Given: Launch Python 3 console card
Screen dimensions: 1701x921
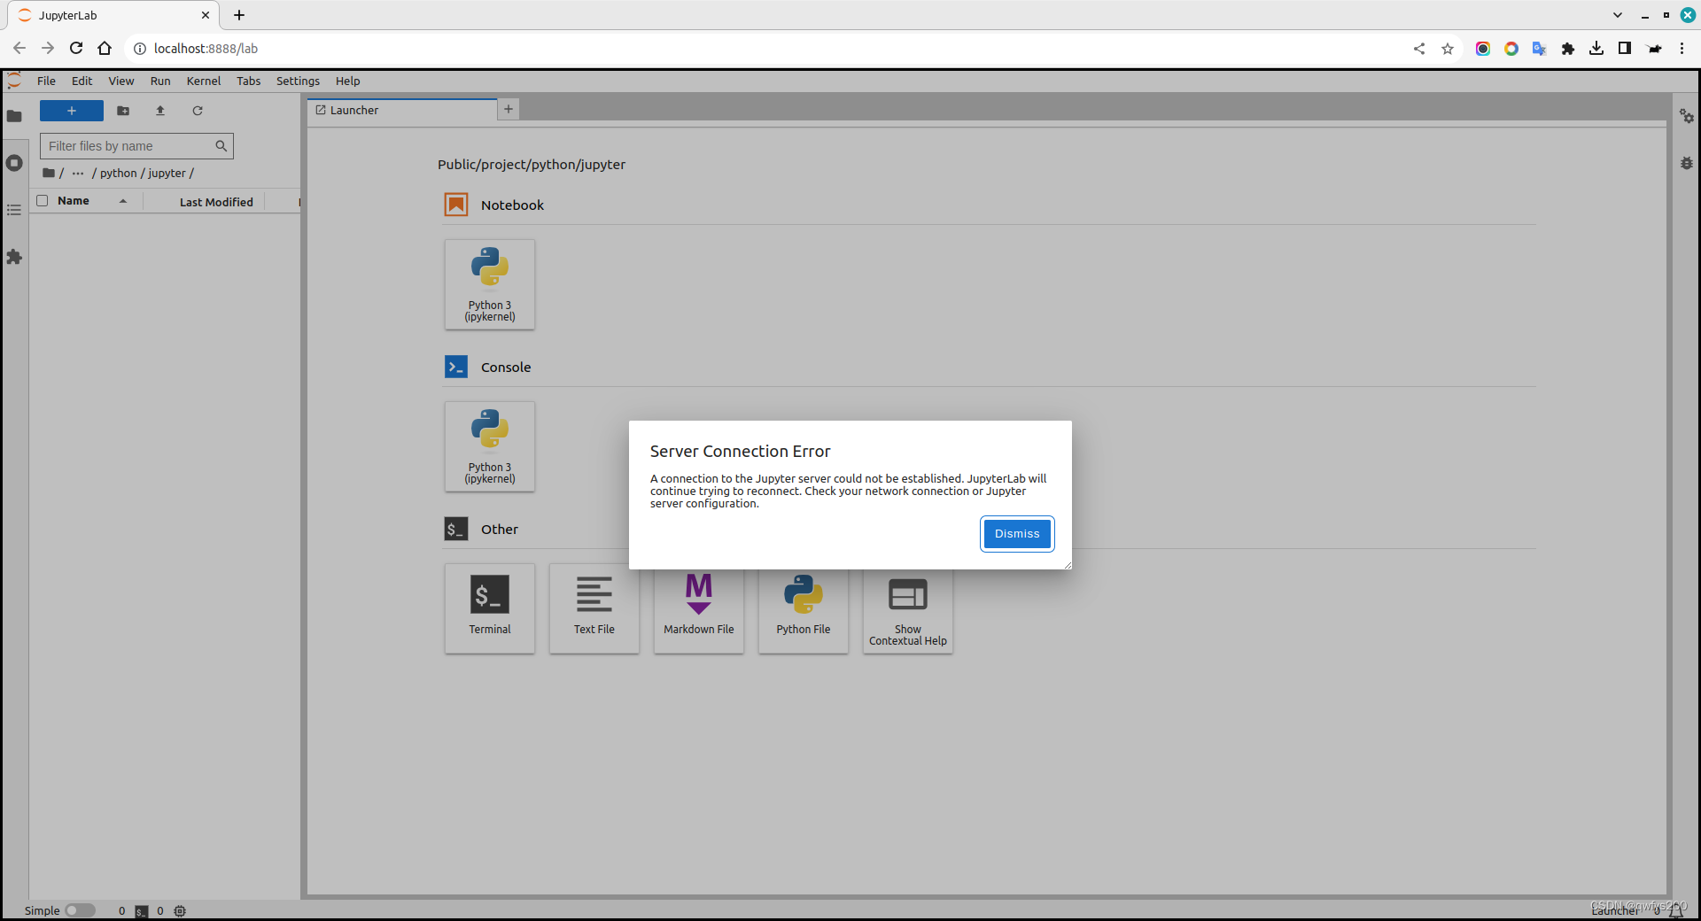Looking at the screenshot, I should tap(490, 446).
